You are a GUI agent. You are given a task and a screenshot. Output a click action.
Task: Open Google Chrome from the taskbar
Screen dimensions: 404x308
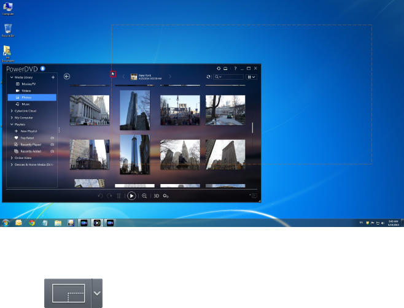point(32,223)
